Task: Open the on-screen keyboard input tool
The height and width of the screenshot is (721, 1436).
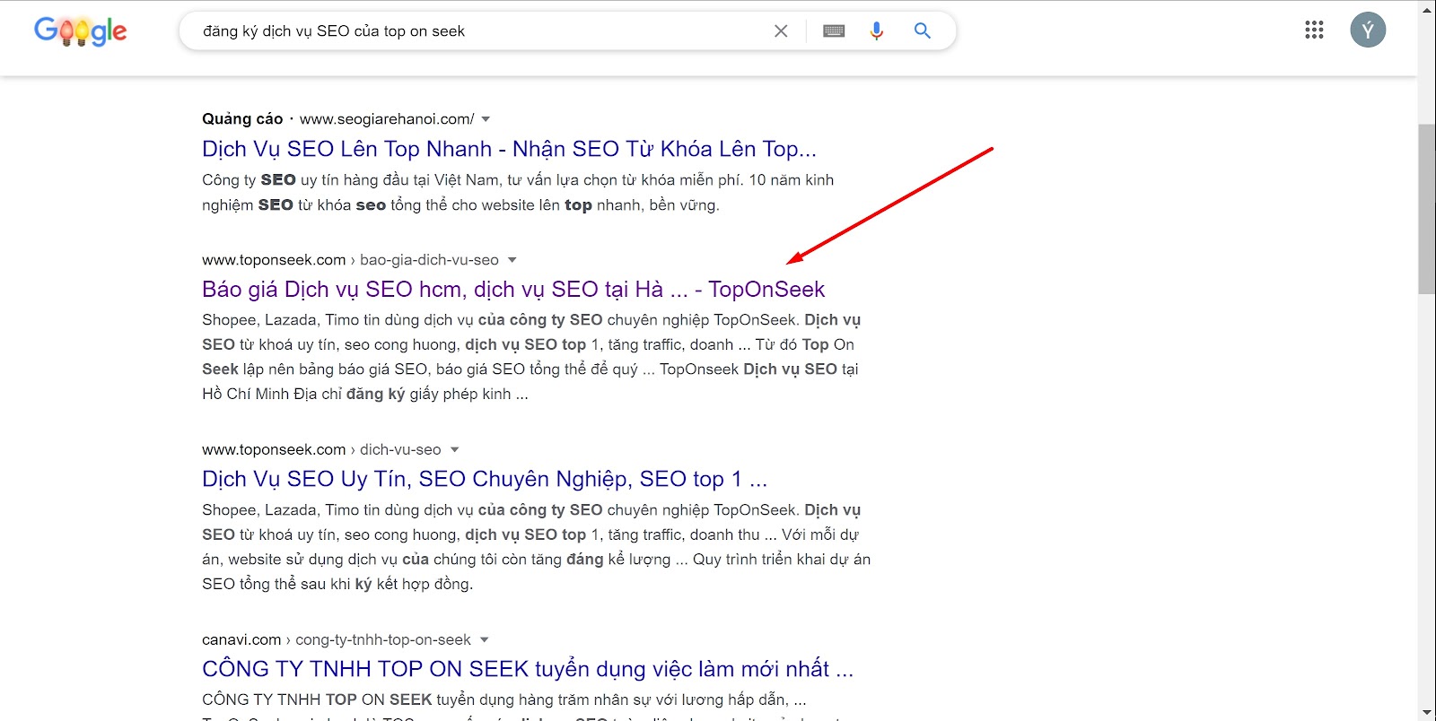Action: pos(834,31)
